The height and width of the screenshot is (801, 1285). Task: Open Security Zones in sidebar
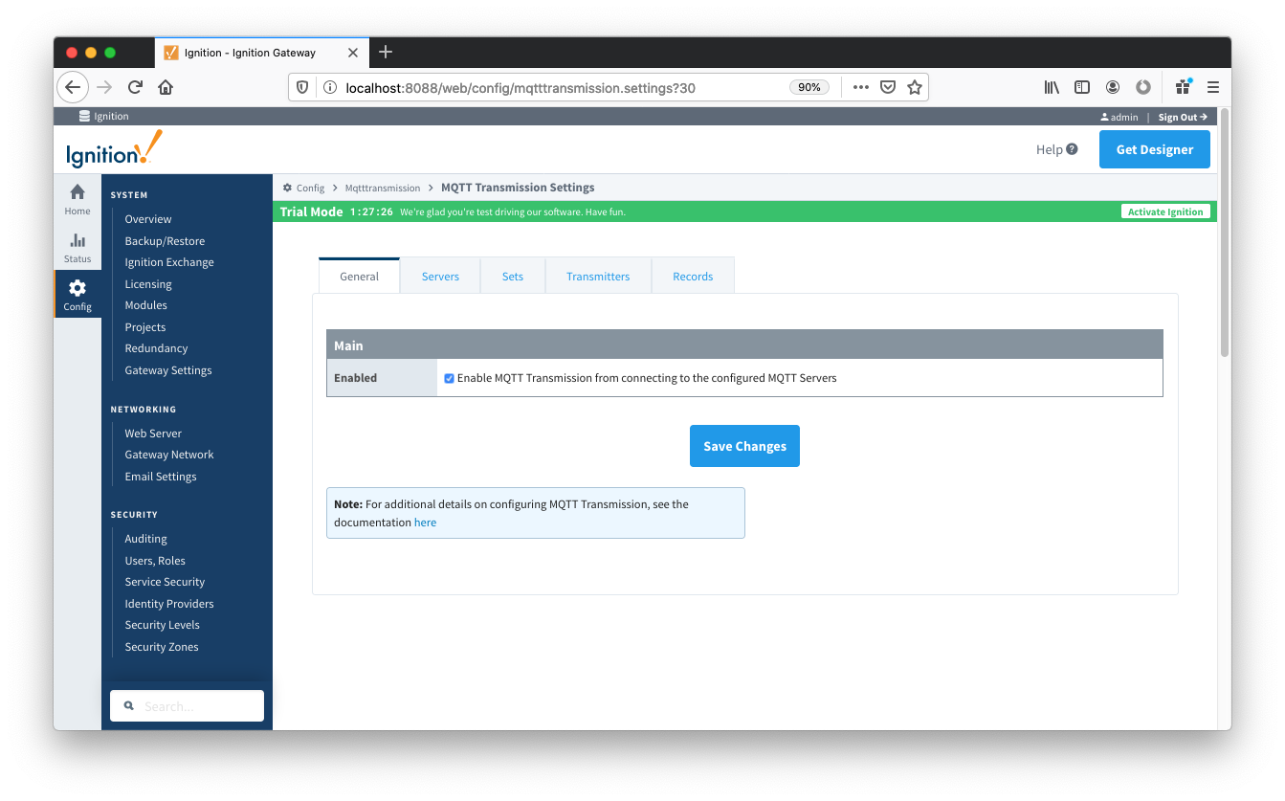point(162,647)
